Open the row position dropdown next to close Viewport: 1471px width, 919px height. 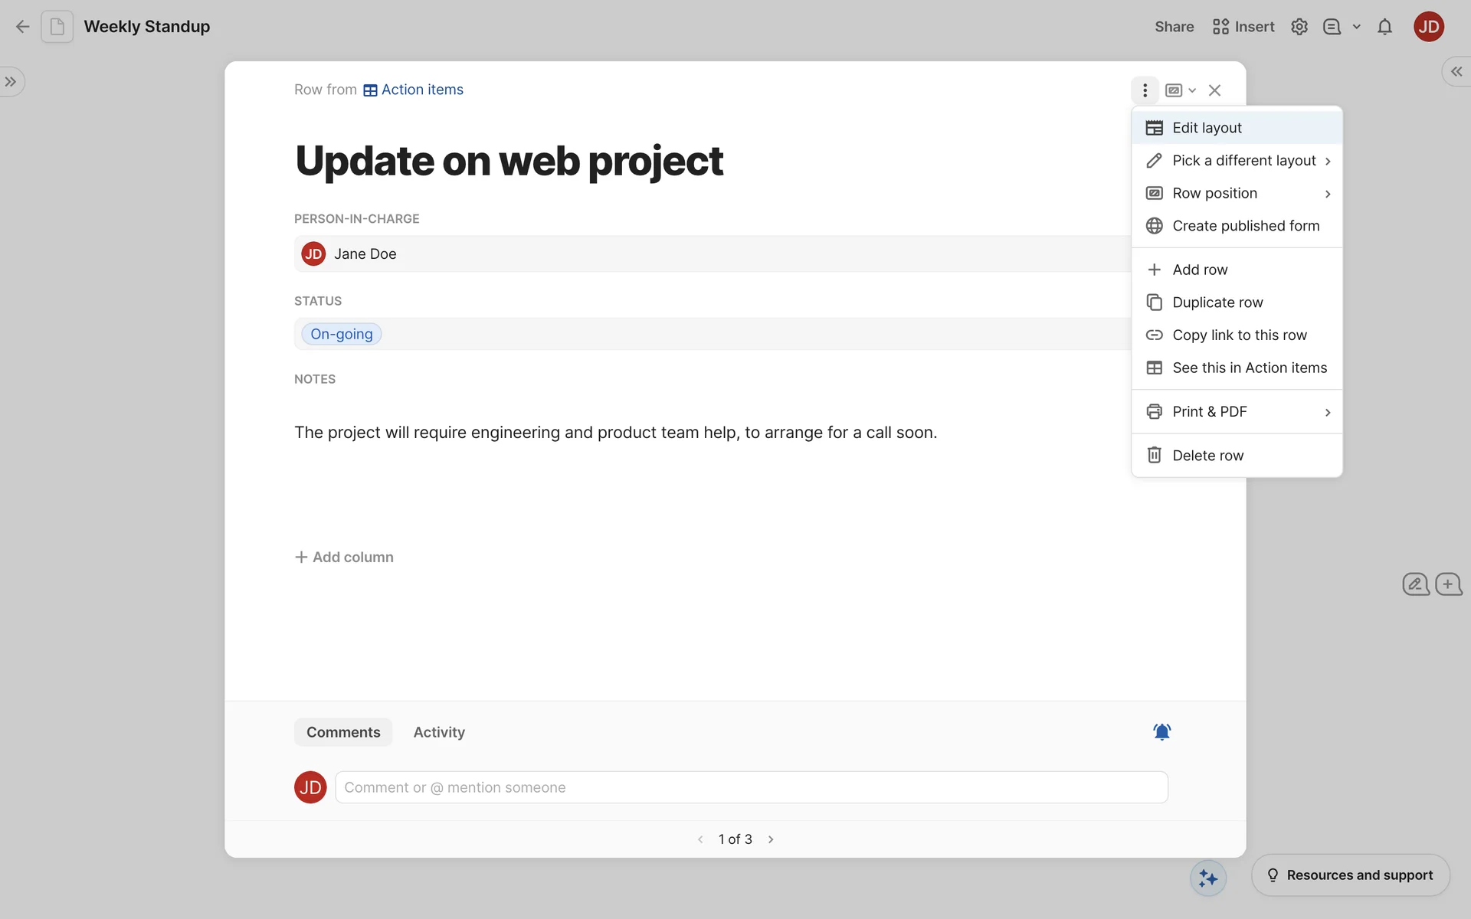[1180, 90]
